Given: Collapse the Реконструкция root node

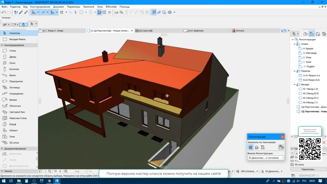Looking at the screenshot, I should point(293,40).
